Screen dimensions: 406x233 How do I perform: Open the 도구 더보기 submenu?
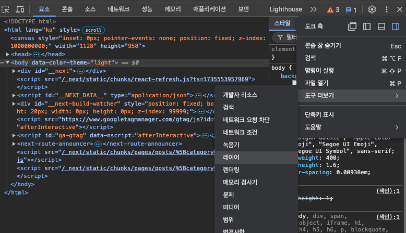click(352, 96)
